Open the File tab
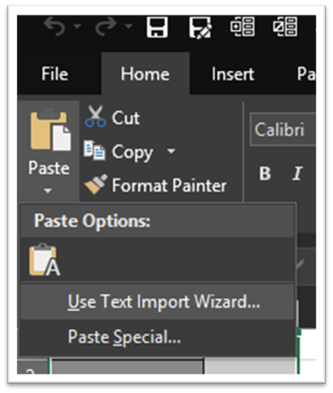Image resolution: width=333 pixels, height=393 pixels. pos(55,74)
